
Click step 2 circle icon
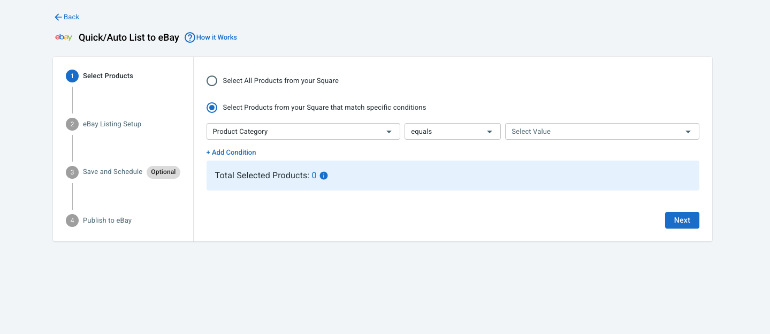(72, 124)
